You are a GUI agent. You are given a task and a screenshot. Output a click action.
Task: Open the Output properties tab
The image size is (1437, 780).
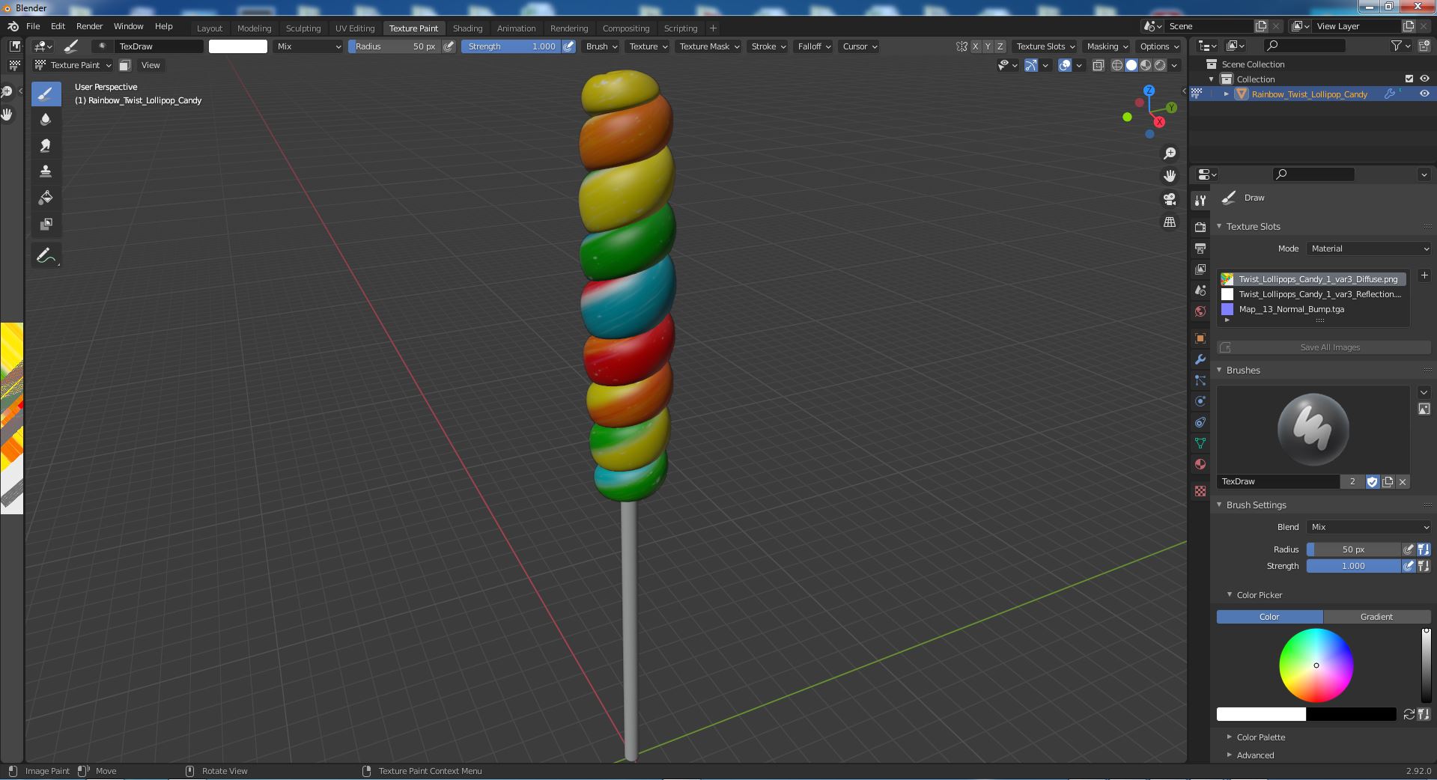coord(1200,248)
